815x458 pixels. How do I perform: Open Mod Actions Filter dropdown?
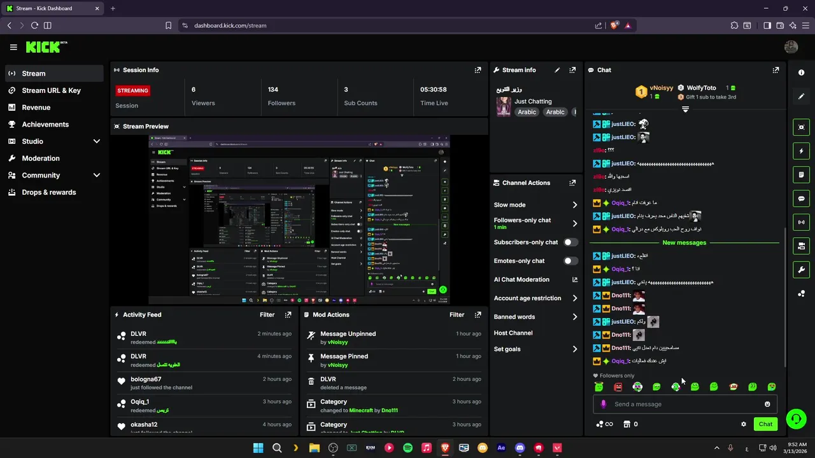pyautogui.click(x=457, y=314)
